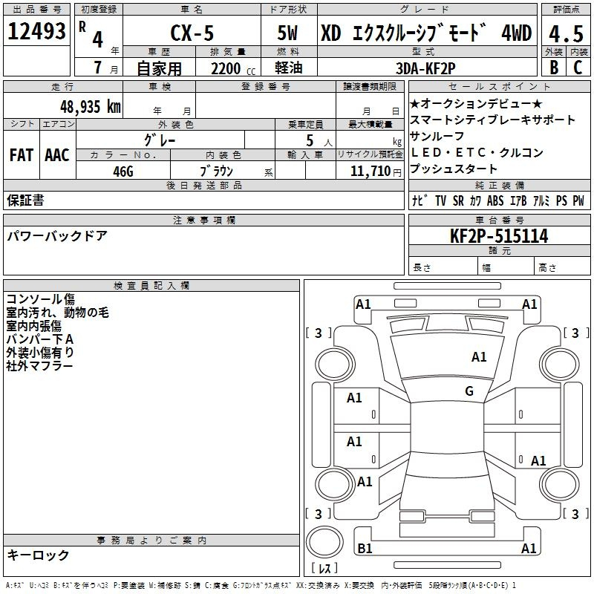The width and height of the screenshot is (594, 594).
Task: Click the TV equipment code
Action: click(440, 200)
